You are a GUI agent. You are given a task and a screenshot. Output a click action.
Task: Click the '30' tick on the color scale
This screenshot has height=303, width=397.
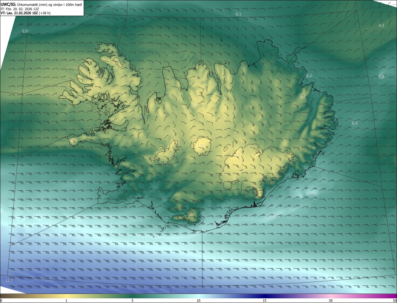pyautogui.click(x=331, y=301)
